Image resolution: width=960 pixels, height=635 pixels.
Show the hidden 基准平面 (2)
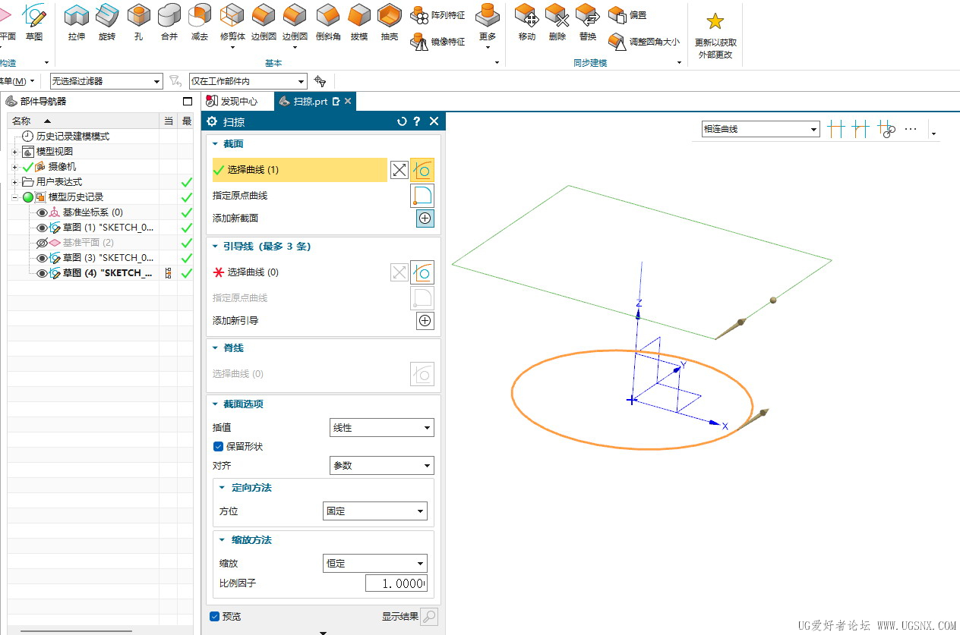[x=42, y=243]
